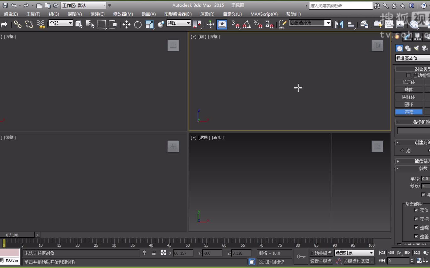Viewport: 430px width, 268px height.
Task: Activate the Rotate tool
Action: click(138, 24)
